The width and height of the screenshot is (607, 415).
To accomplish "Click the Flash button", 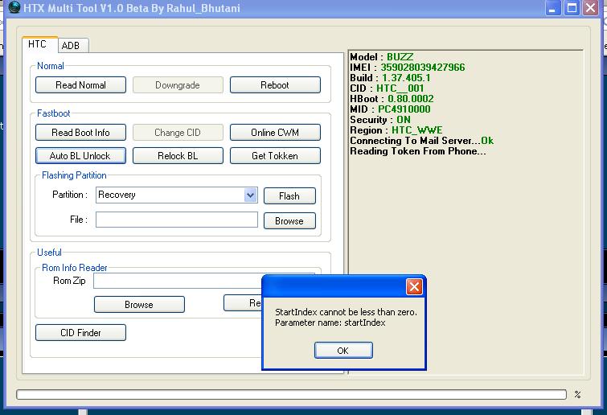I will point(289,196).
